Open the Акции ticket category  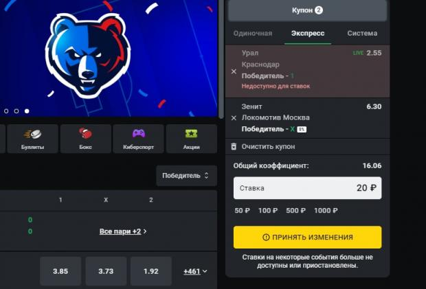pos(191,139)
